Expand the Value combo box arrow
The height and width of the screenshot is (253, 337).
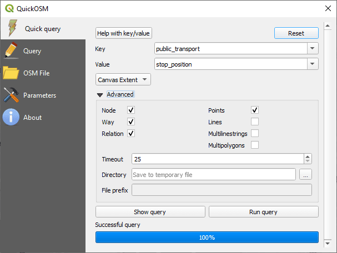coord(313,64)
